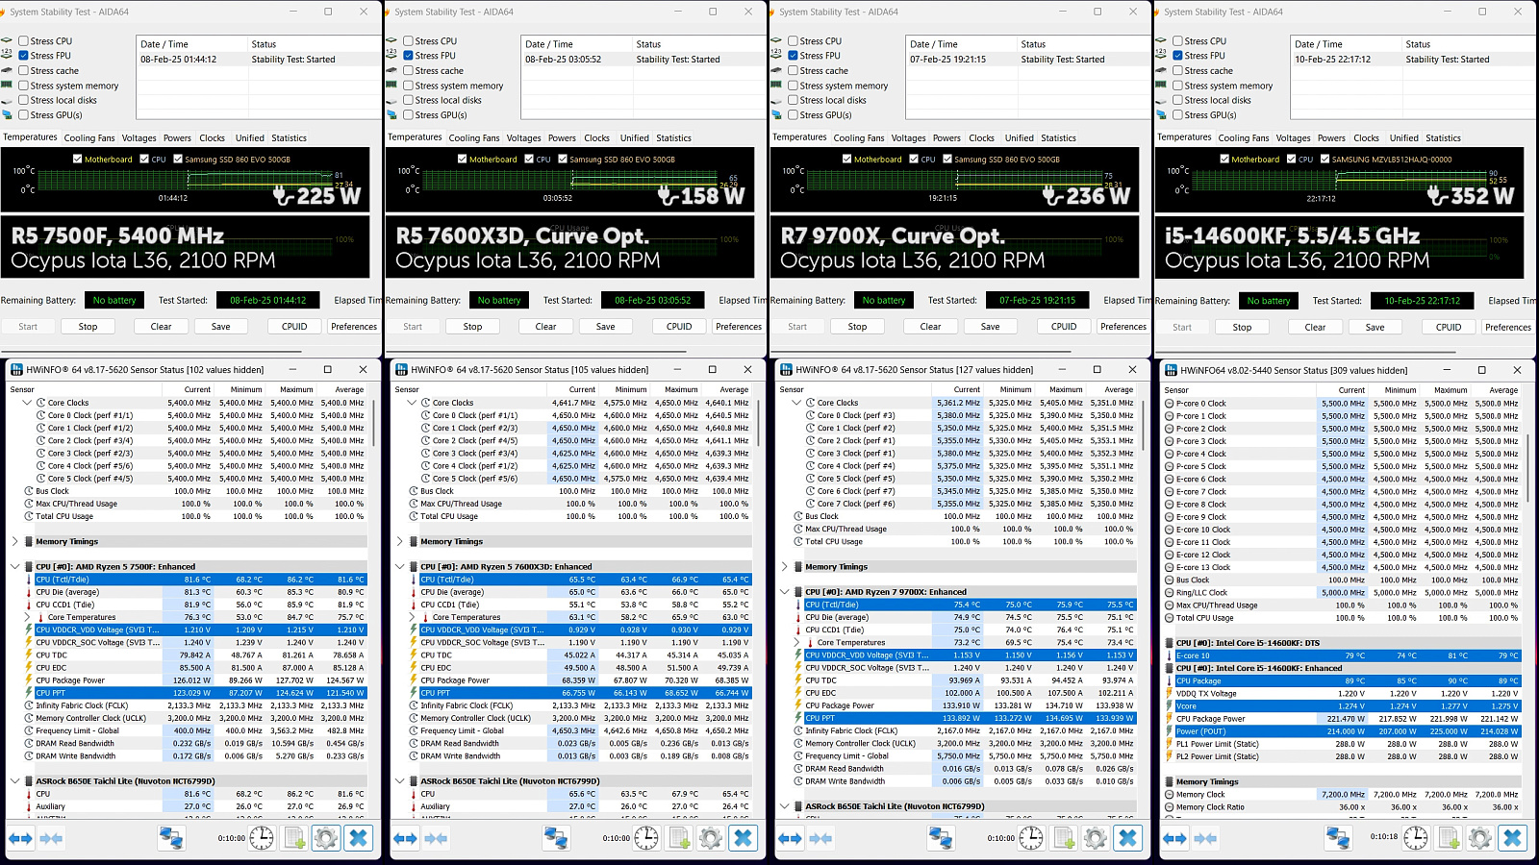The image size is (1539, 865).
Task: Enable Stress GPU(s) in R7 9700X AIDA64 window
Action: coord(793,115)
